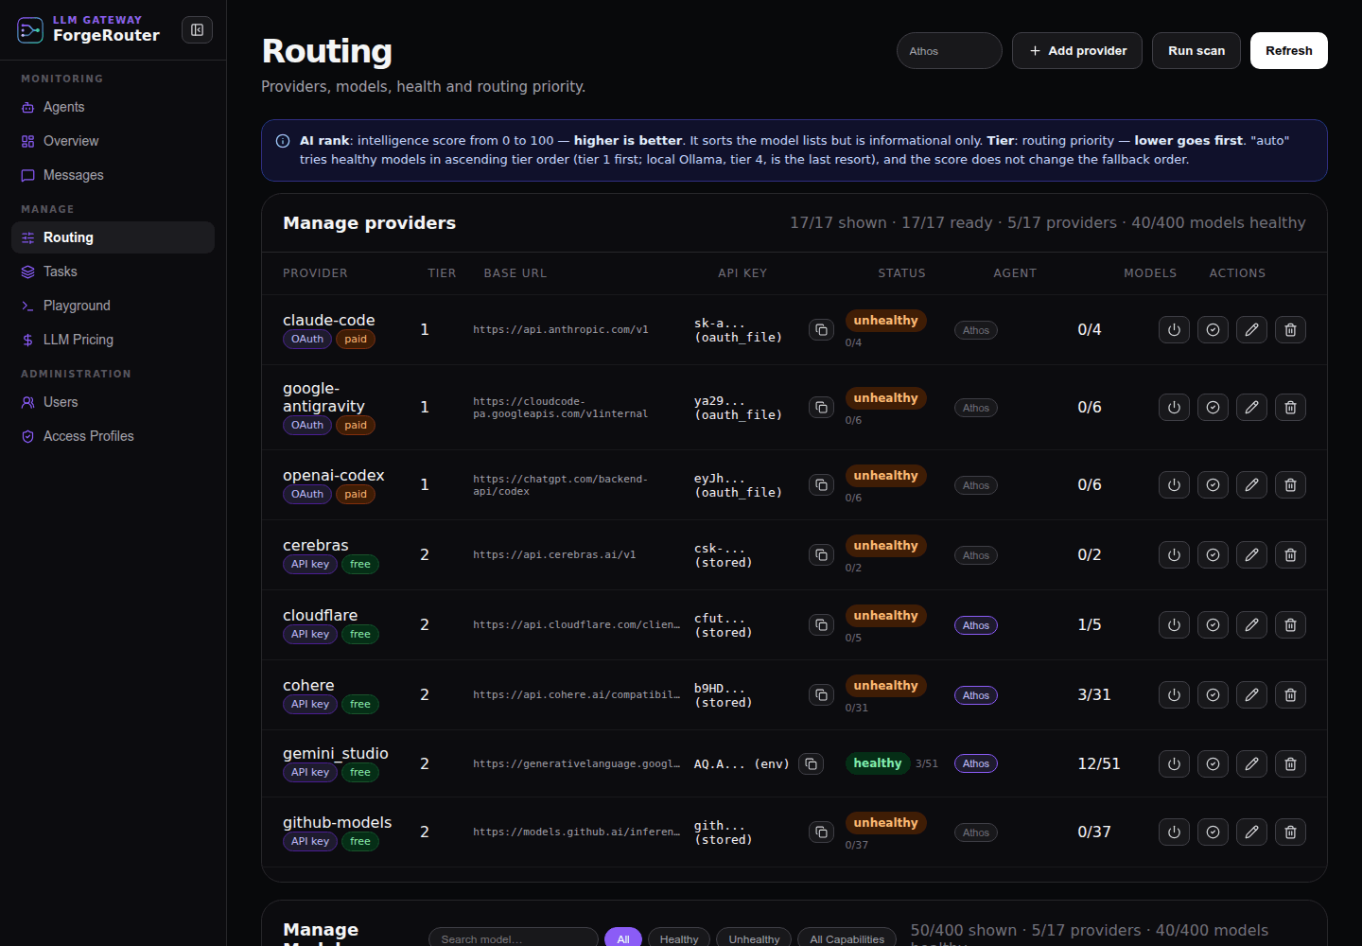1362x946 pixels.
Task: Toggle power for cloudflare provider
Action: tap(1174, 625)
